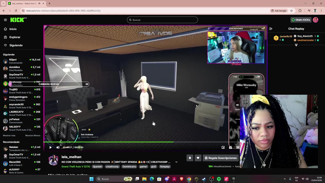325x183 pixels.
Task: Select the Roleplay tag
Action: pos(165,167)
